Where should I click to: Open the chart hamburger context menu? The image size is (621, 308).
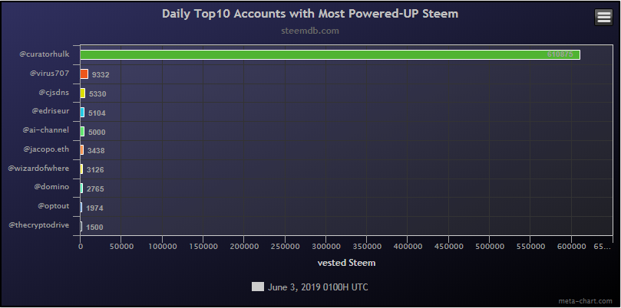pos(603,18)
